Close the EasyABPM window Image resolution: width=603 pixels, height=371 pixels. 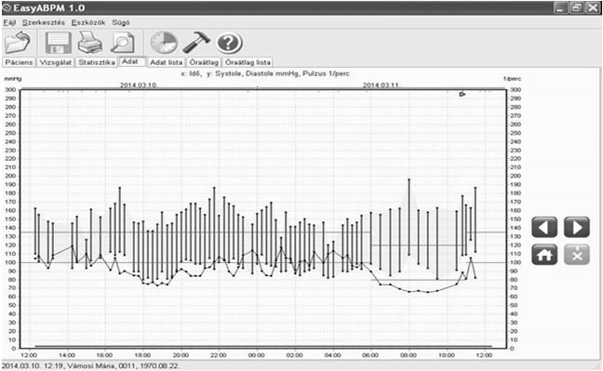point(592,7)
